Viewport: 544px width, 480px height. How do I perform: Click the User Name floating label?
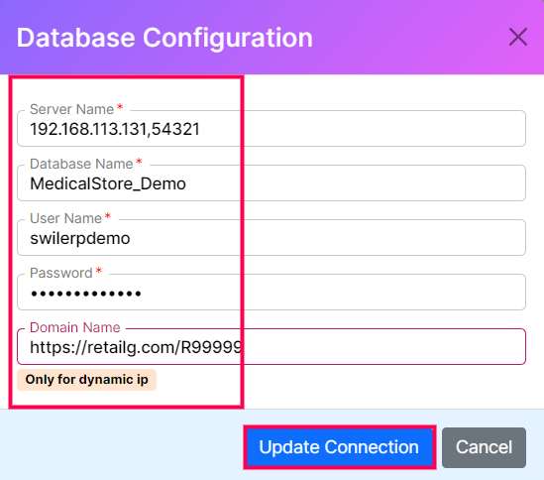coord(66,218)
